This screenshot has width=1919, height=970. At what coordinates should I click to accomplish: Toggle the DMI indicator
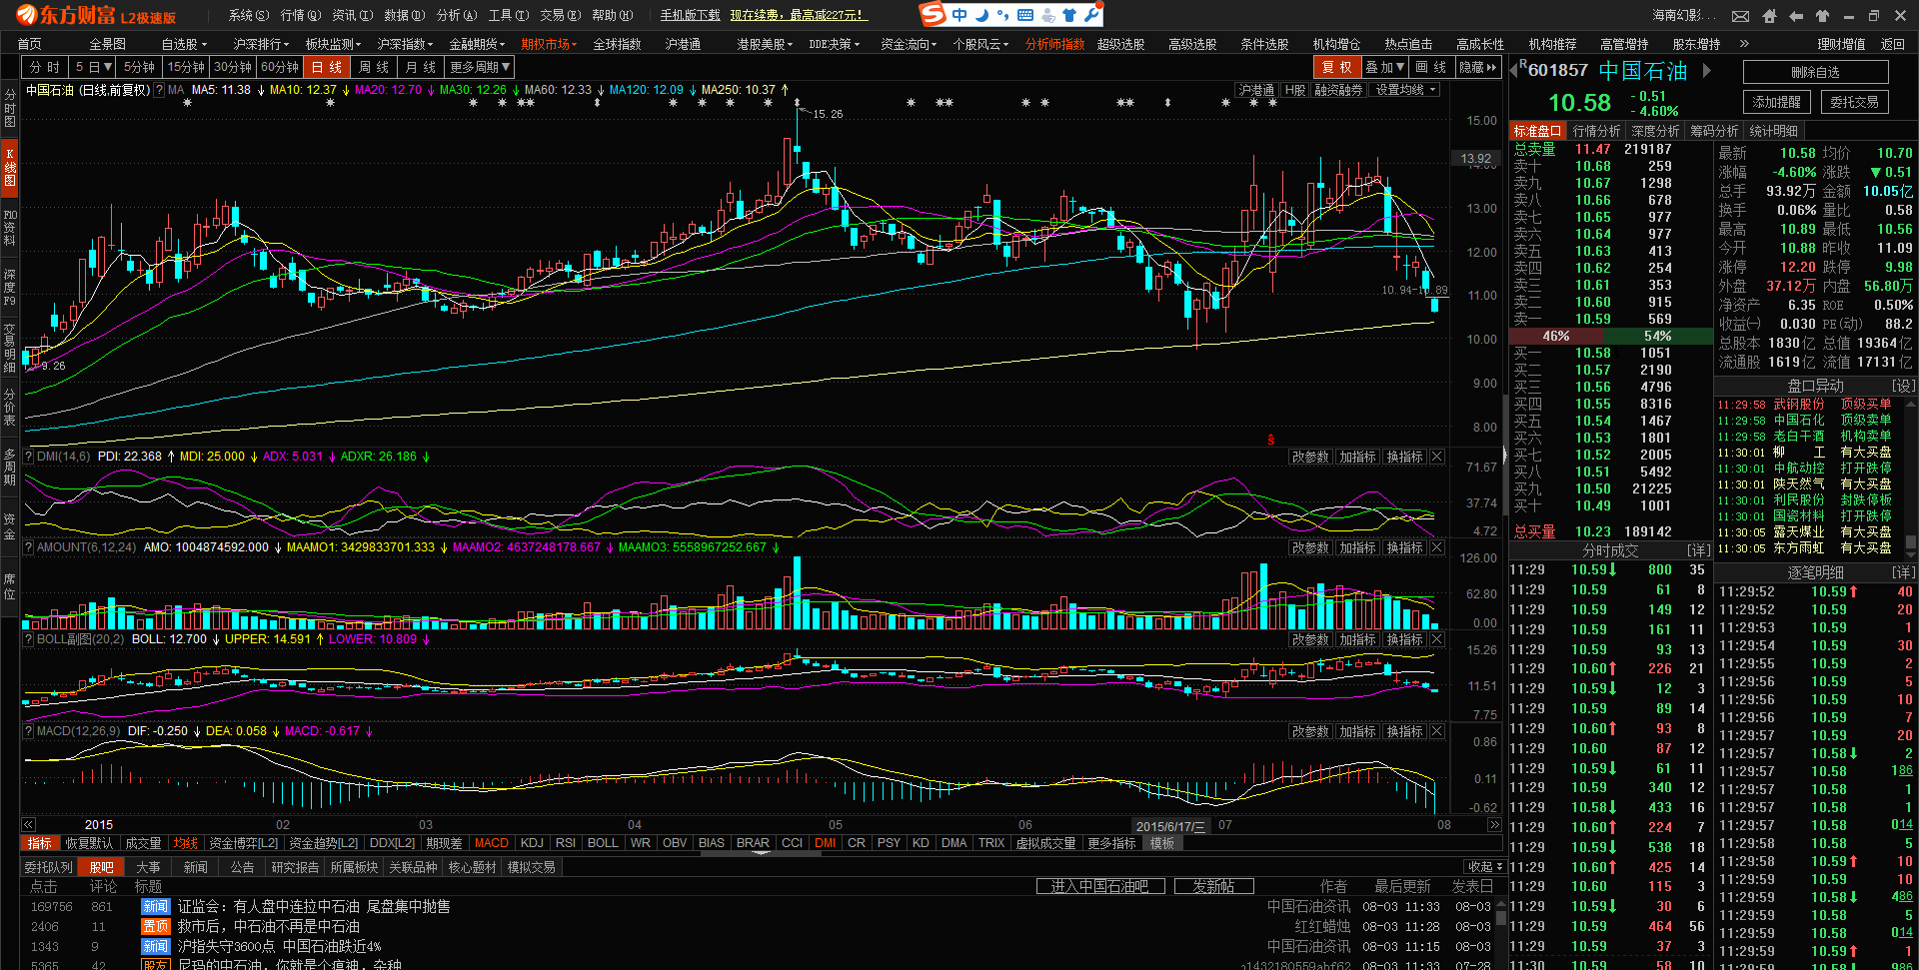click(x=826, y=843)
